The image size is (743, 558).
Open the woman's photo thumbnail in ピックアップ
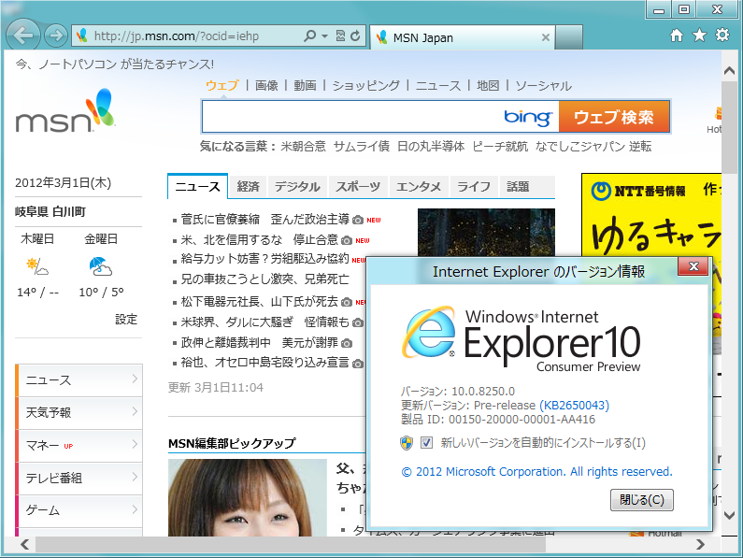[248, 498]
